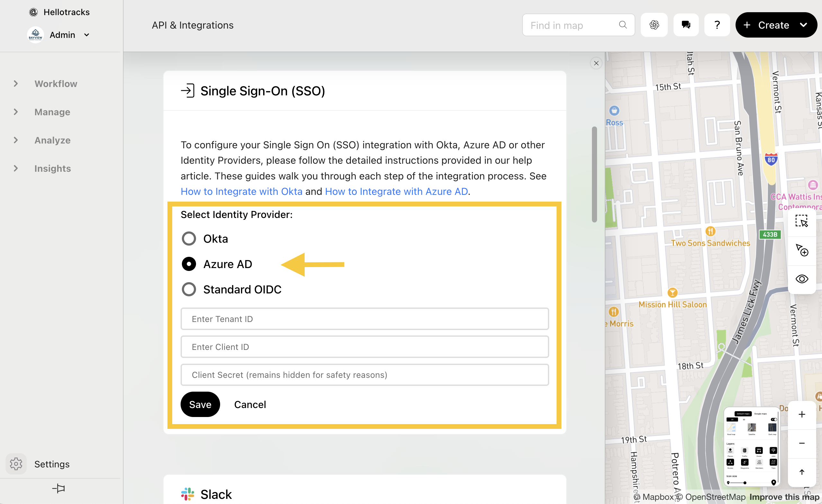
Task: Click the Hellotracks logo icon
Action: tap(33, 12)
